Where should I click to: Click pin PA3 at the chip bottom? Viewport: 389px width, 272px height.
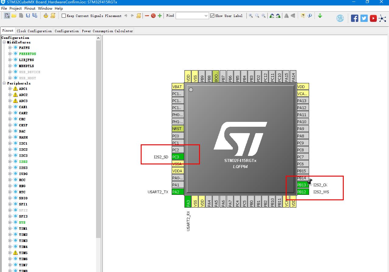[x=188, y=201]
